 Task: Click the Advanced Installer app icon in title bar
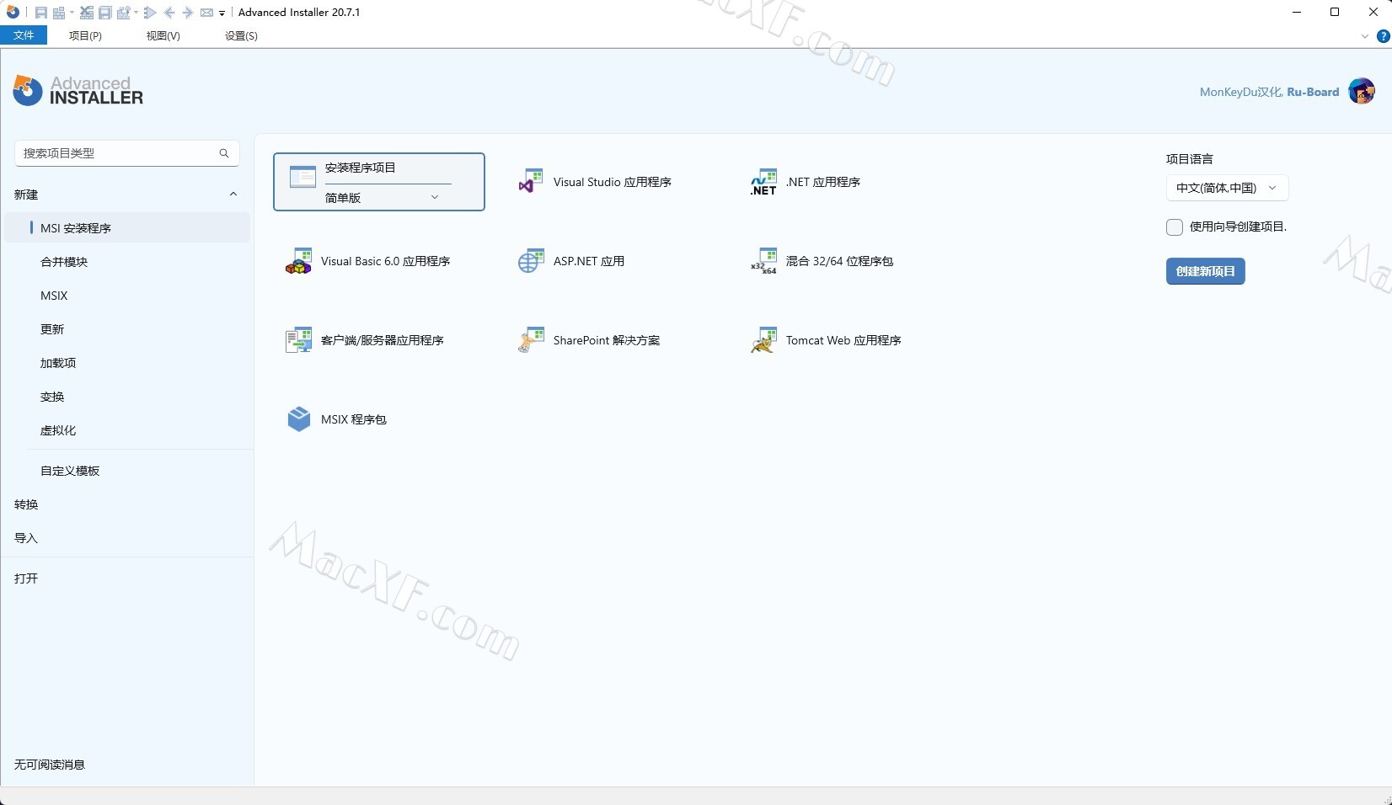13,12
